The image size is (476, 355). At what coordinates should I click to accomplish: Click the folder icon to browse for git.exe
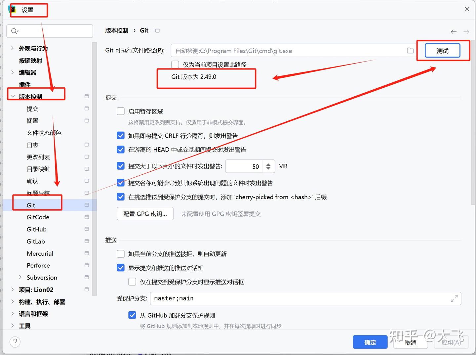pyautogui.click(x=410, y=51)
